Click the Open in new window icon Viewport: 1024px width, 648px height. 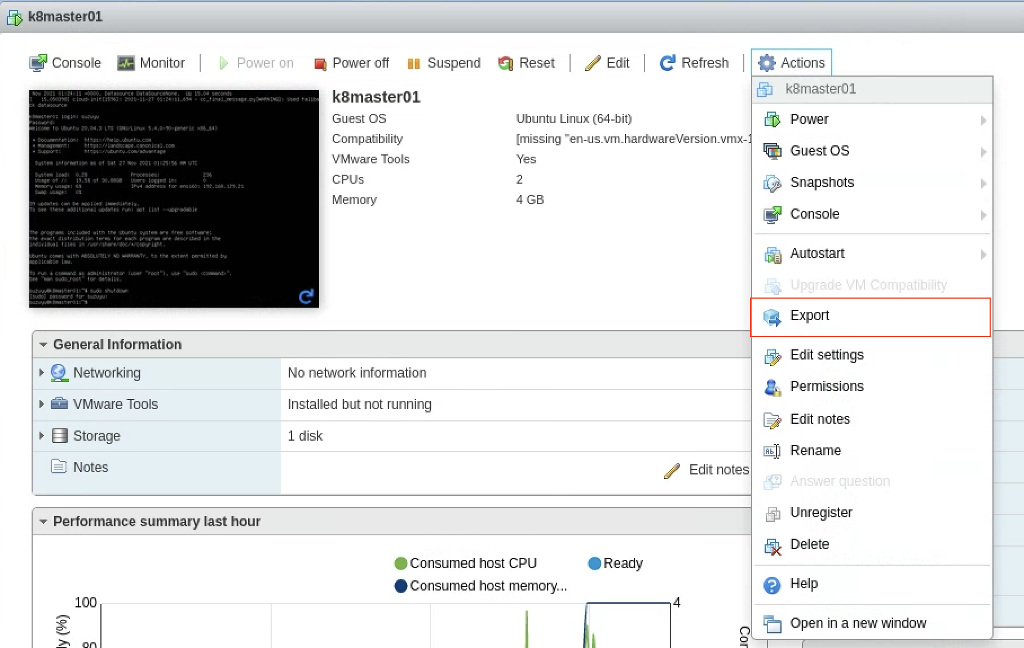(772, 624)
